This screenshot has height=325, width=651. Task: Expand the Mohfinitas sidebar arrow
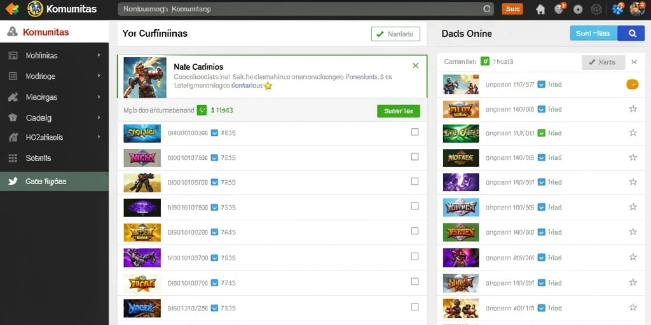[99, 55]
